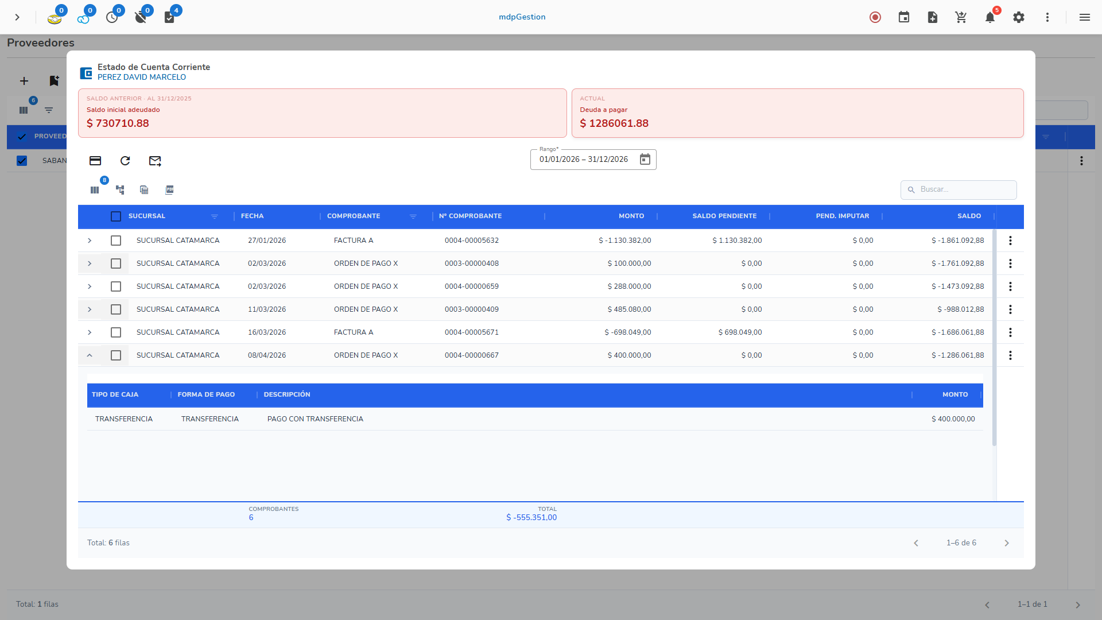The width and height of the screenshot is (1102, 620).
Task: Click the payment card icon
Action: click(95, 161)
